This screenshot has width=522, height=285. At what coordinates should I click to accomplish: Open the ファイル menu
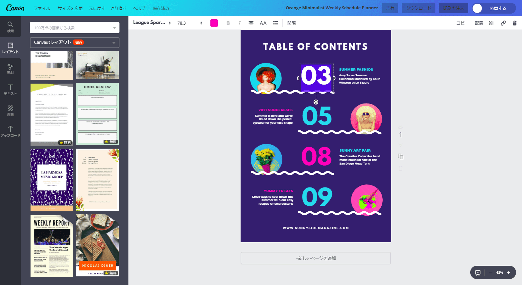coord(42,8)
